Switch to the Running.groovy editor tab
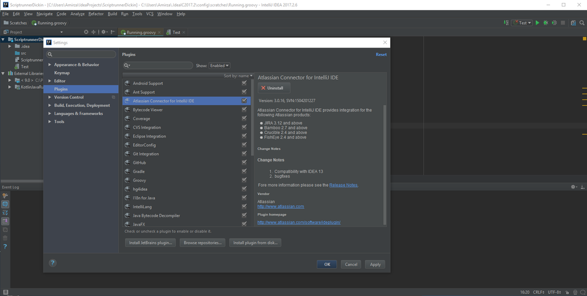This screenshot has height=296, width=587. coord(141,32)
